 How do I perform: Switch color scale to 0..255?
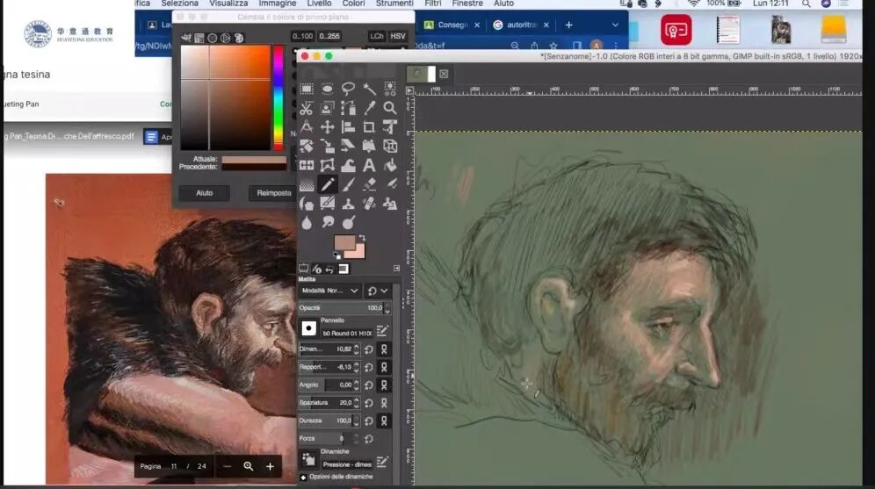329,36
